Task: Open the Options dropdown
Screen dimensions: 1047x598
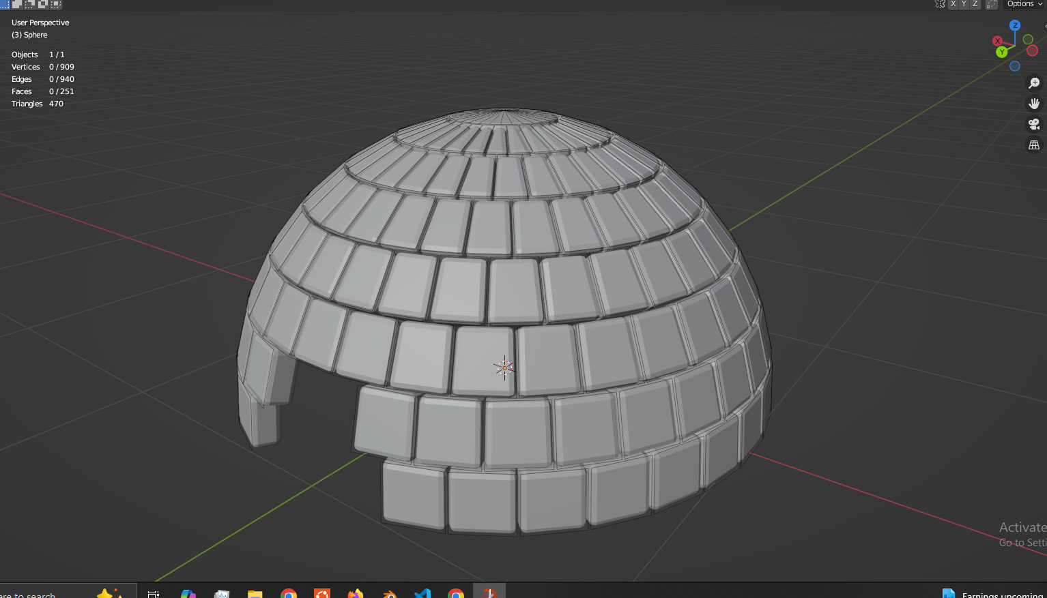Action: point(1024,3)
